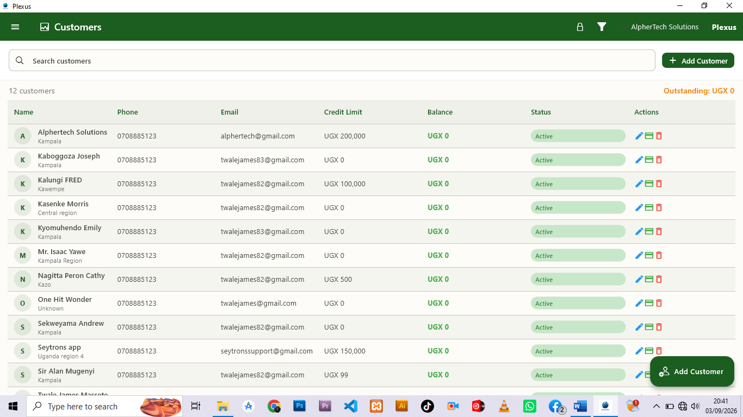Screen dimensions: 743x417
Task: Click the Status column header
Action: tap(541, 112)
